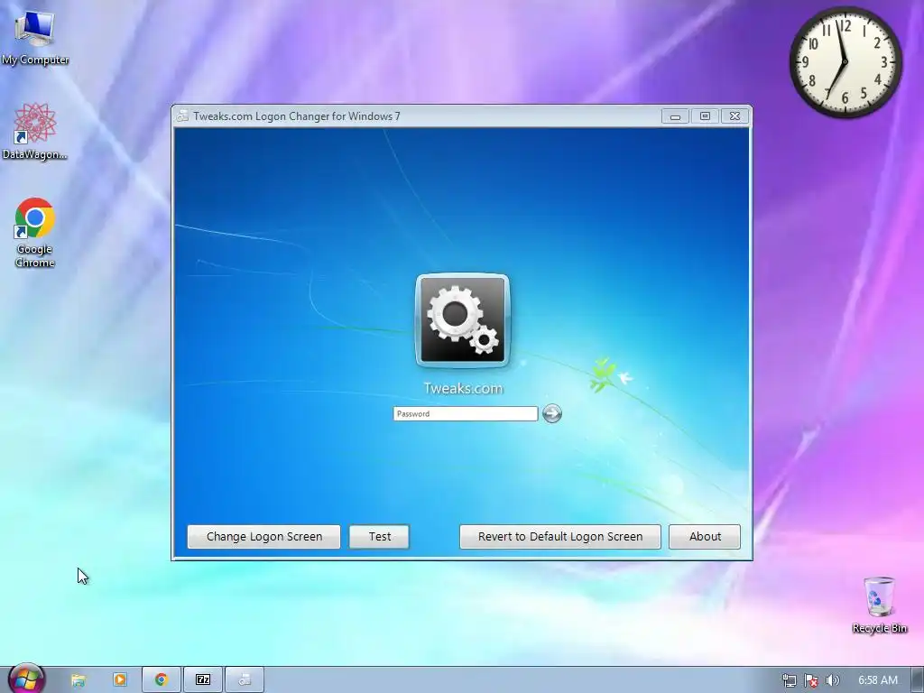This screenshot has height=693, width=924.
Task: Close the Logon Changer window
Action: pos(735,116)
